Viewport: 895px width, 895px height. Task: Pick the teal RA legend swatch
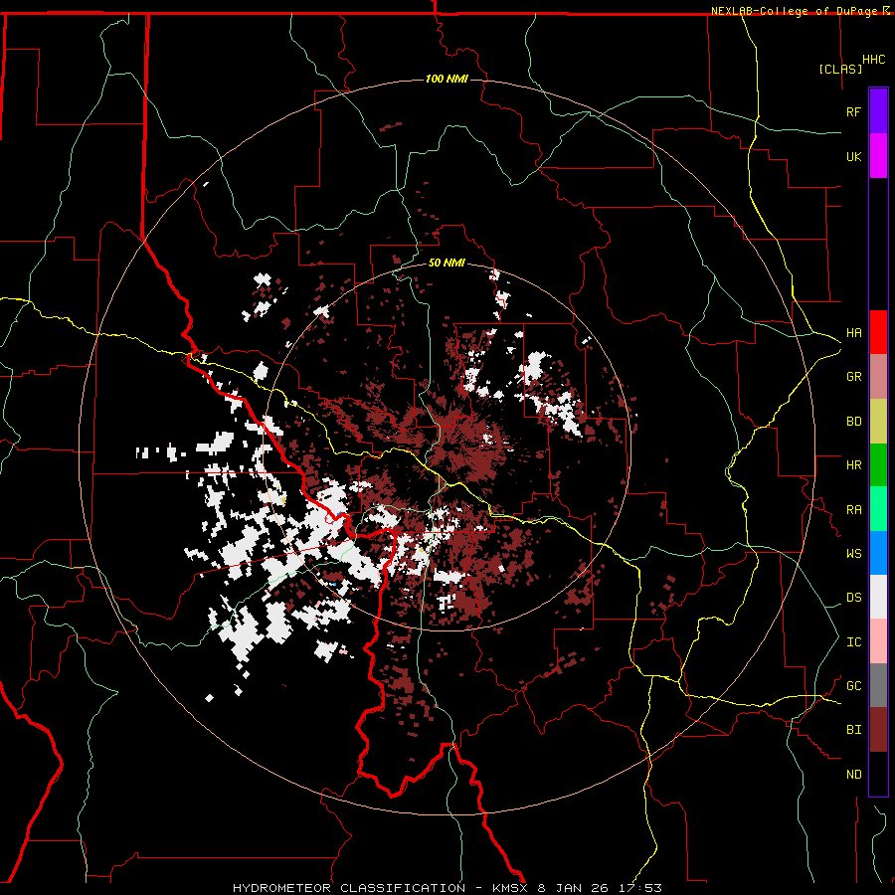(x=878, y=509)
